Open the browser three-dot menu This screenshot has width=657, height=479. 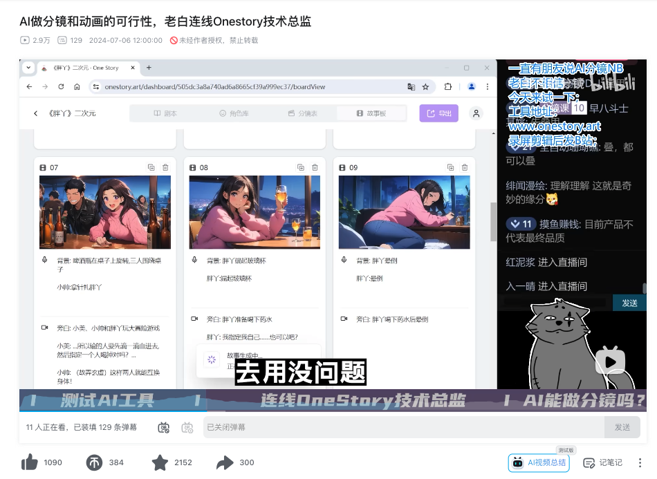point(488,86)
